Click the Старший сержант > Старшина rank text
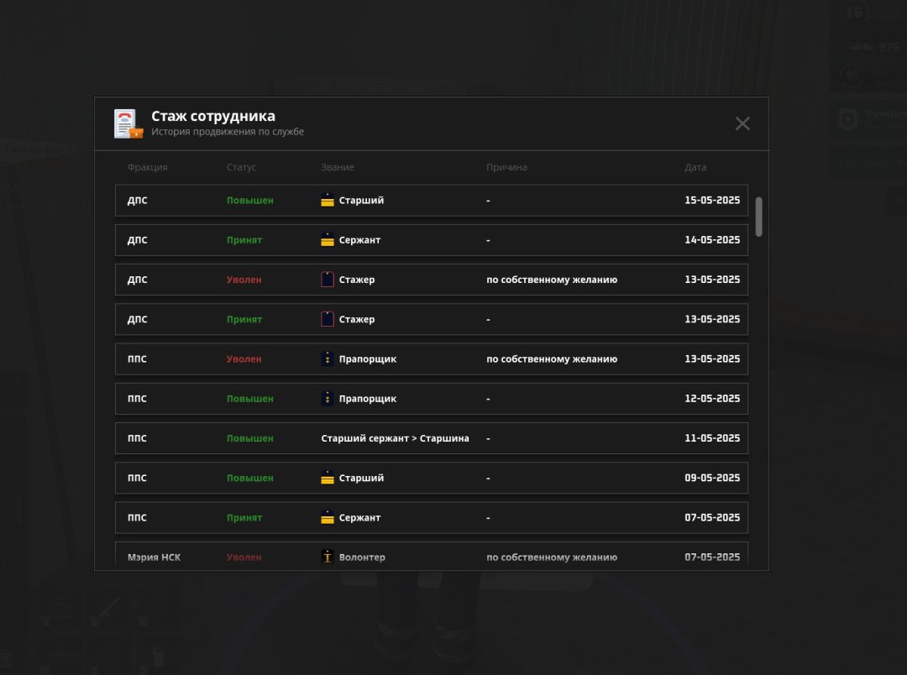This screenshot has height=675, width=907. pyautogui.click(x=395, y=438)
